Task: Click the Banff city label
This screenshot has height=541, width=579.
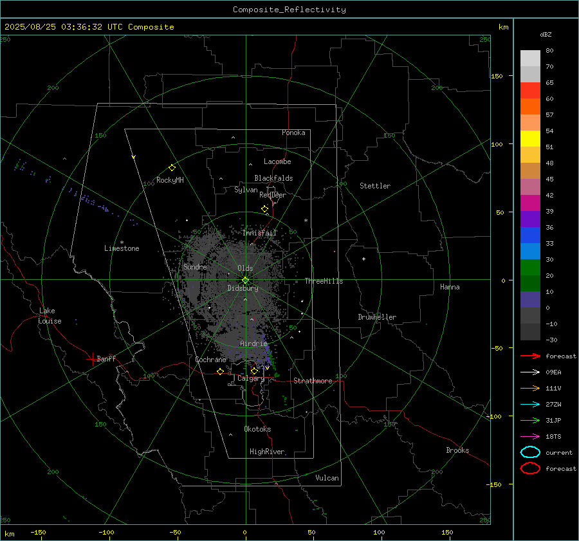Action: pyautogui.click(x=106, y=358)
